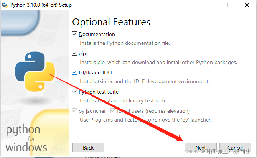Click the Optional Features heading
Viewport: 257px width, 158px height.
[x=111, y=22]
